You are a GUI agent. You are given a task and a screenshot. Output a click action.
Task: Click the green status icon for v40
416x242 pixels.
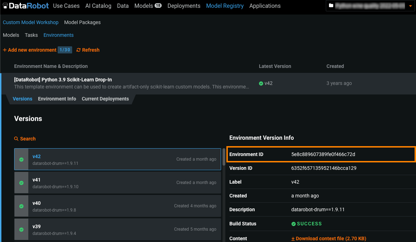point(21,206)
